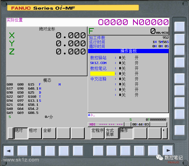The width and height of the screenshot is (189, 166).
Task: Click the 中文注释 signal name
Action: 98,79
